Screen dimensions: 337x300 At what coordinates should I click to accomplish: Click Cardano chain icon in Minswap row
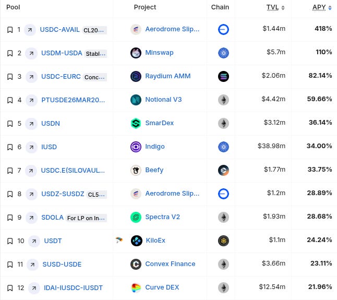click(x=223, y=53)
